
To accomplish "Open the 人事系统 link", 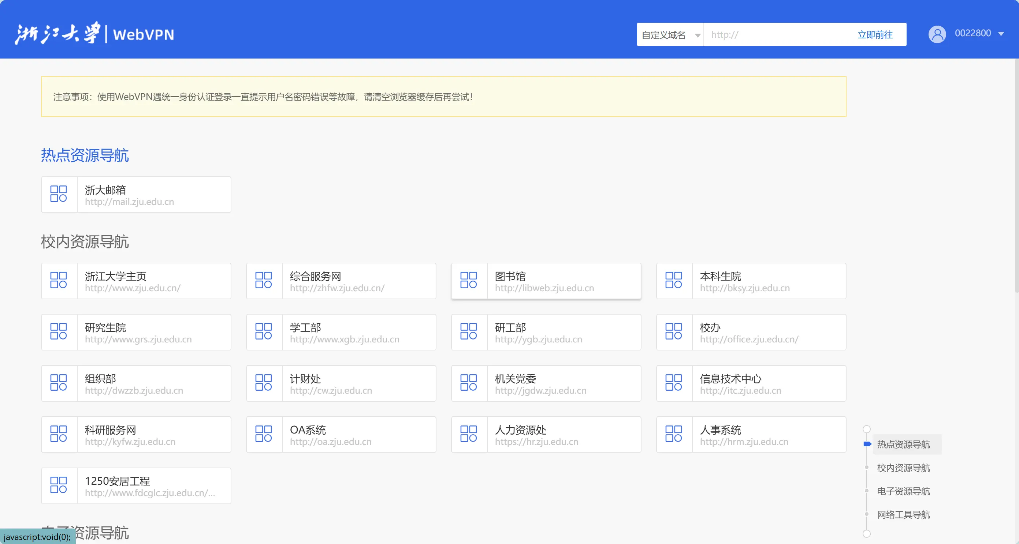I will 751,435.
